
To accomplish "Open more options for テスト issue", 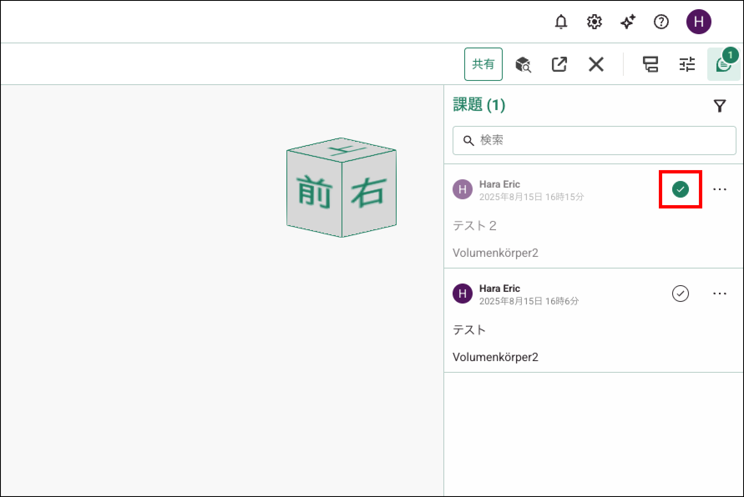I will tap(719, 294).
